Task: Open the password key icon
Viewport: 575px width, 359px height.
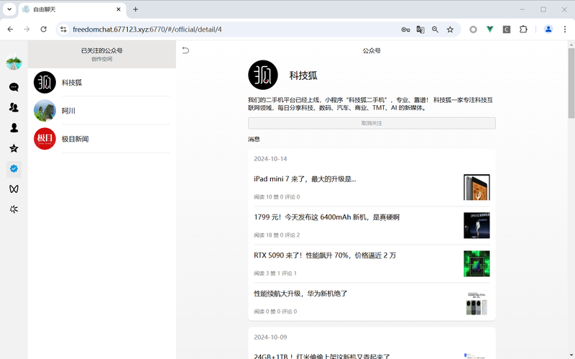Action: 405,29
